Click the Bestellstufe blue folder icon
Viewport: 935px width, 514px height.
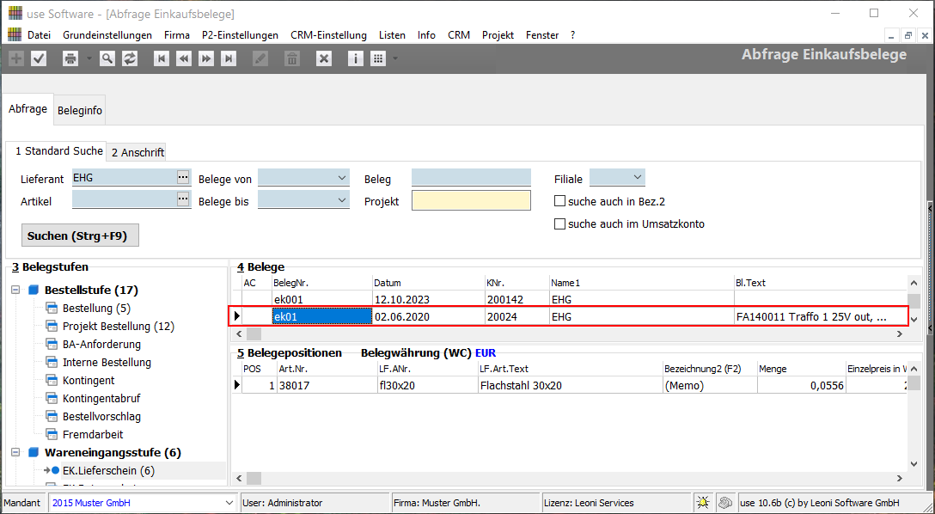pos(34,290)
